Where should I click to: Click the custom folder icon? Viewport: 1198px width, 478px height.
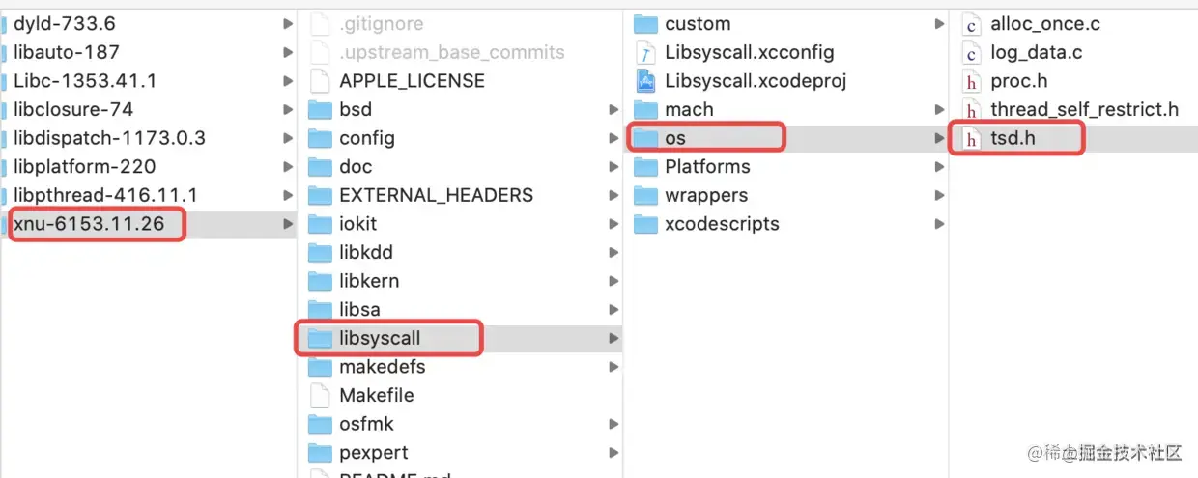(645, 24)
